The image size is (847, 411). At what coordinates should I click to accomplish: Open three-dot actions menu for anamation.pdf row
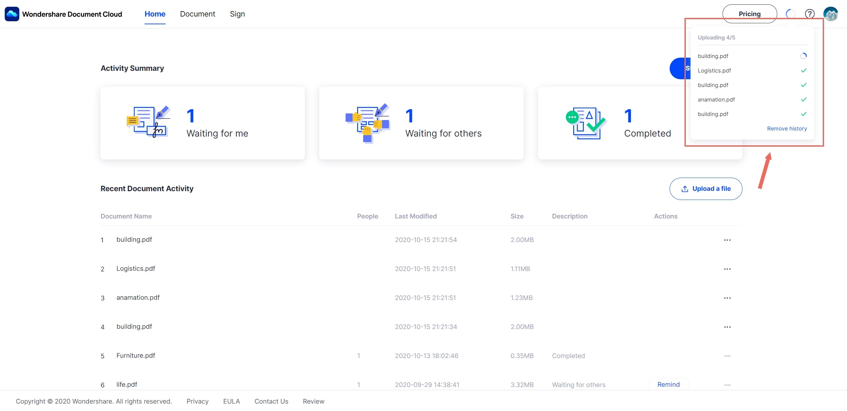pyautogui.click(x=727, y=298)
